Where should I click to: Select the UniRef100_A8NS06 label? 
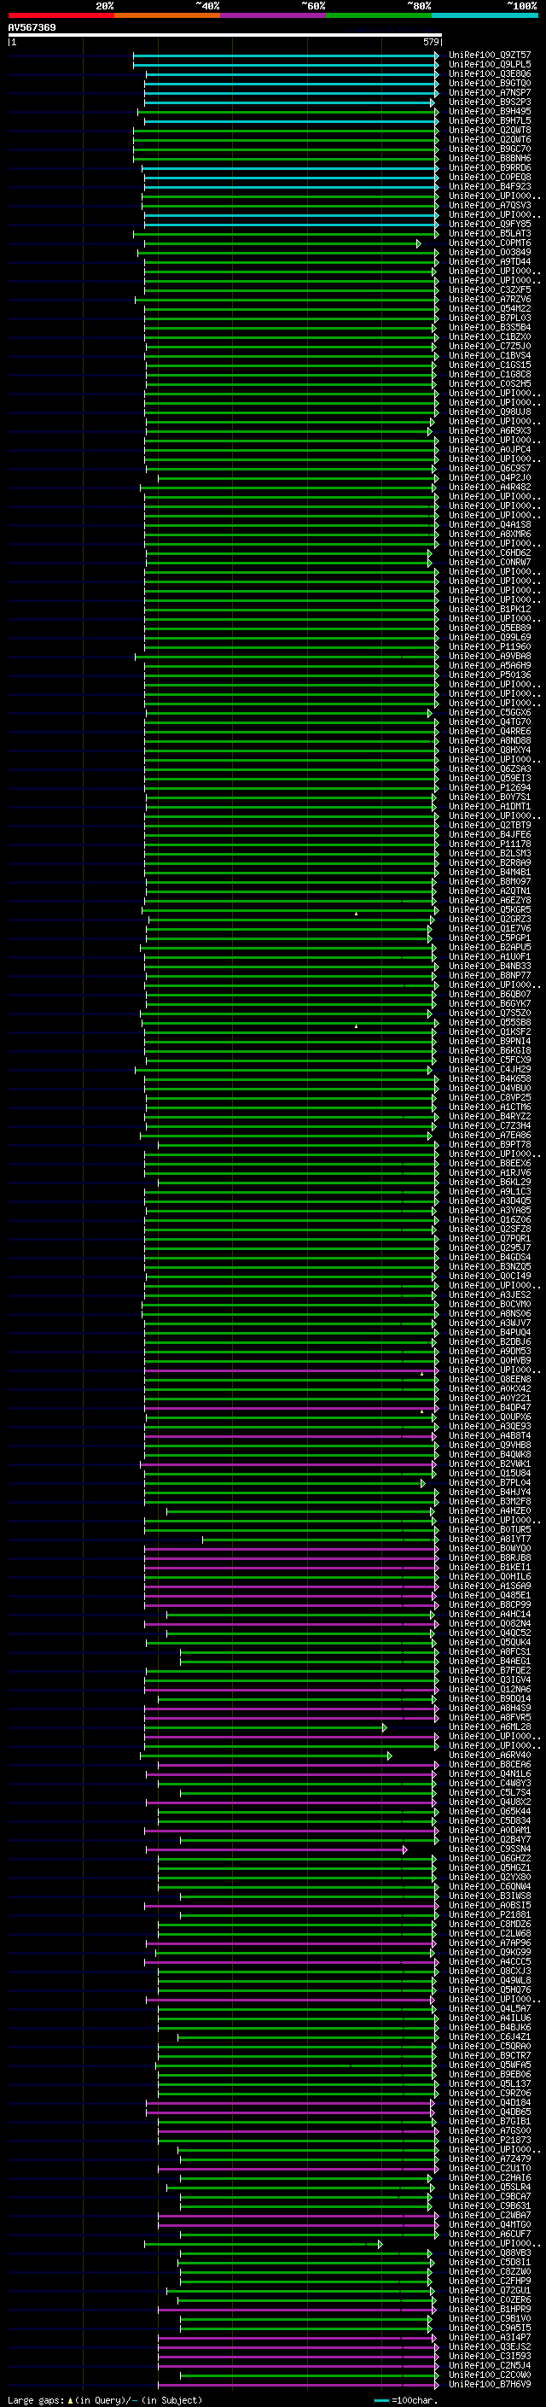coord(490,1313)
